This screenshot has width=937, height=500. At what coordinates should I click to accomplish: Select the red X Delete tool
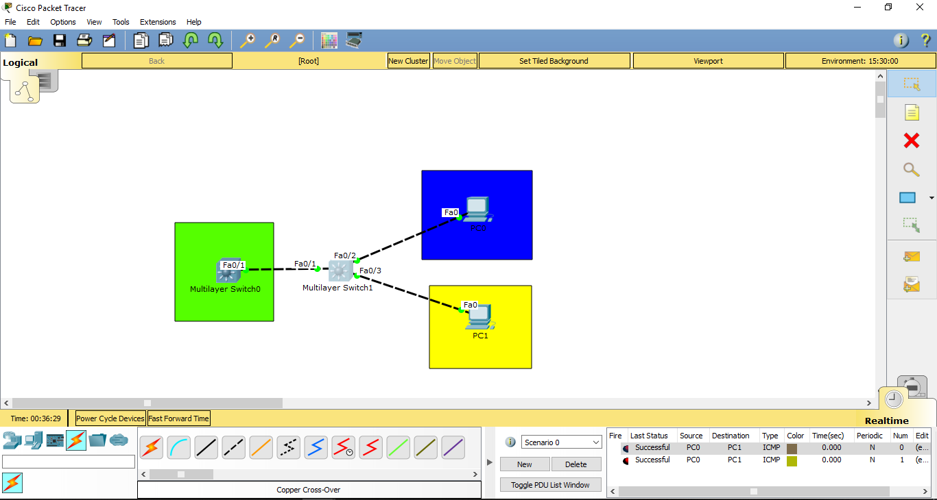[x=911, y=140]
